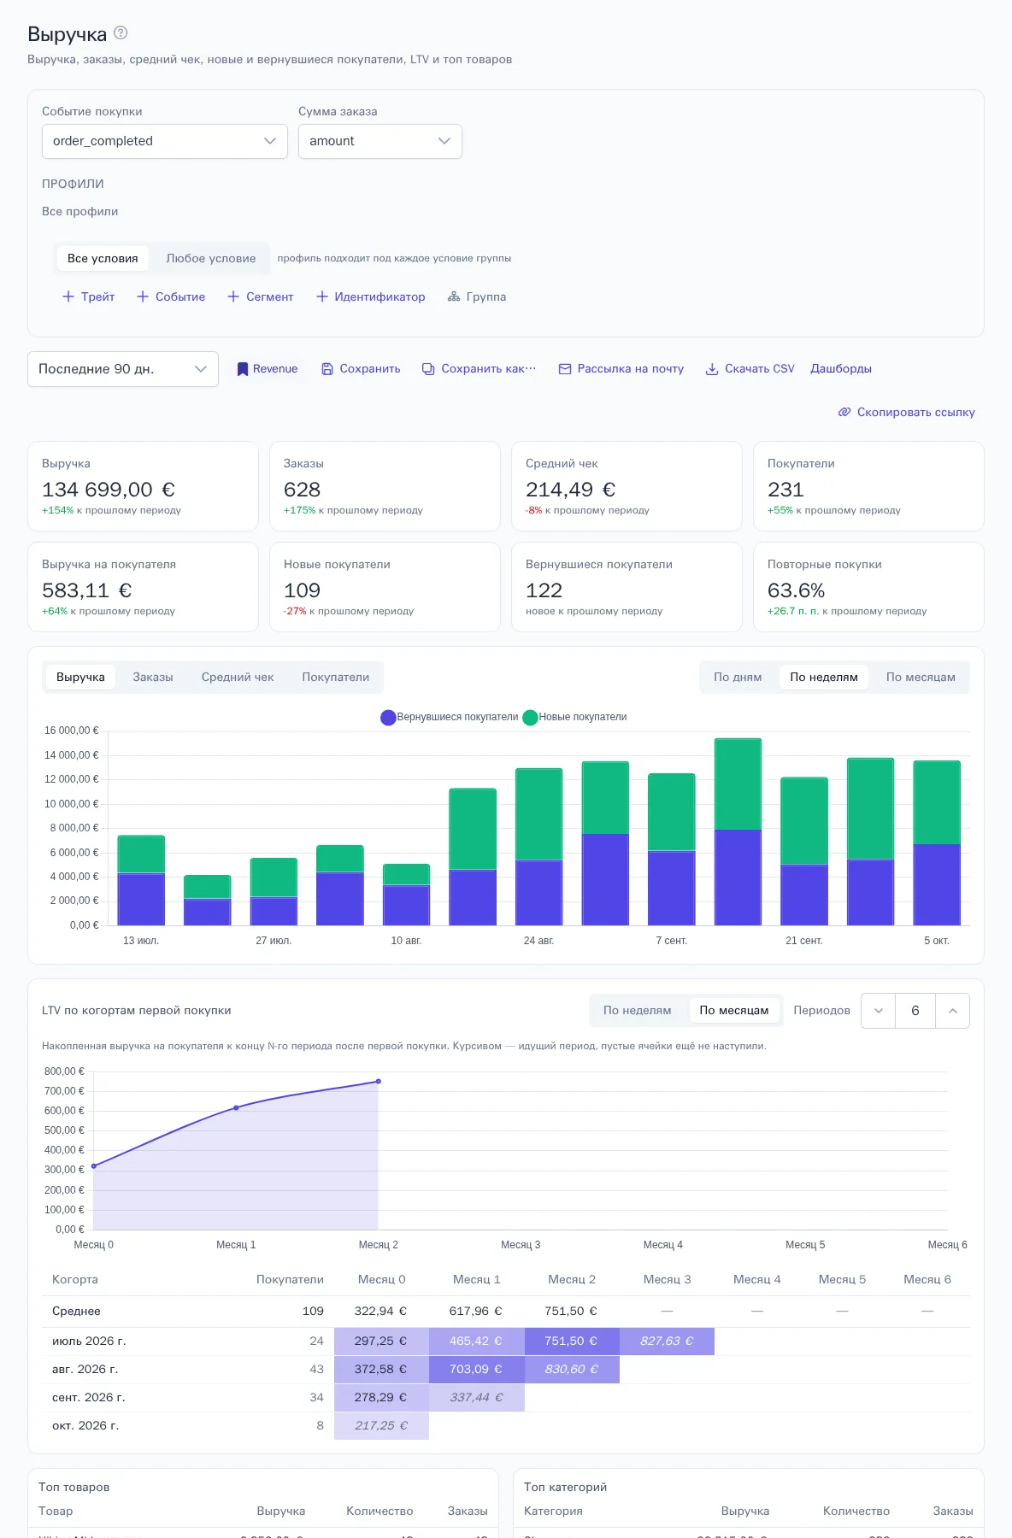Switch LTV cohorts to По месяцам
The width and height of the screenshot is (1012, 1538).
[734, 1010]
